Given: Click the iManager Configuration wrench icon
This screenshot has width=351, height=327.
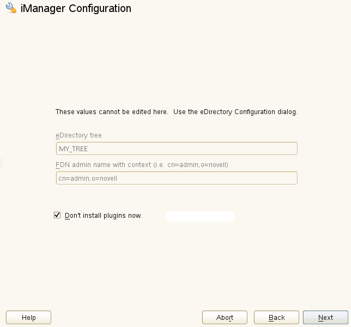Looking at the screenshot, I should click(10, 9).
